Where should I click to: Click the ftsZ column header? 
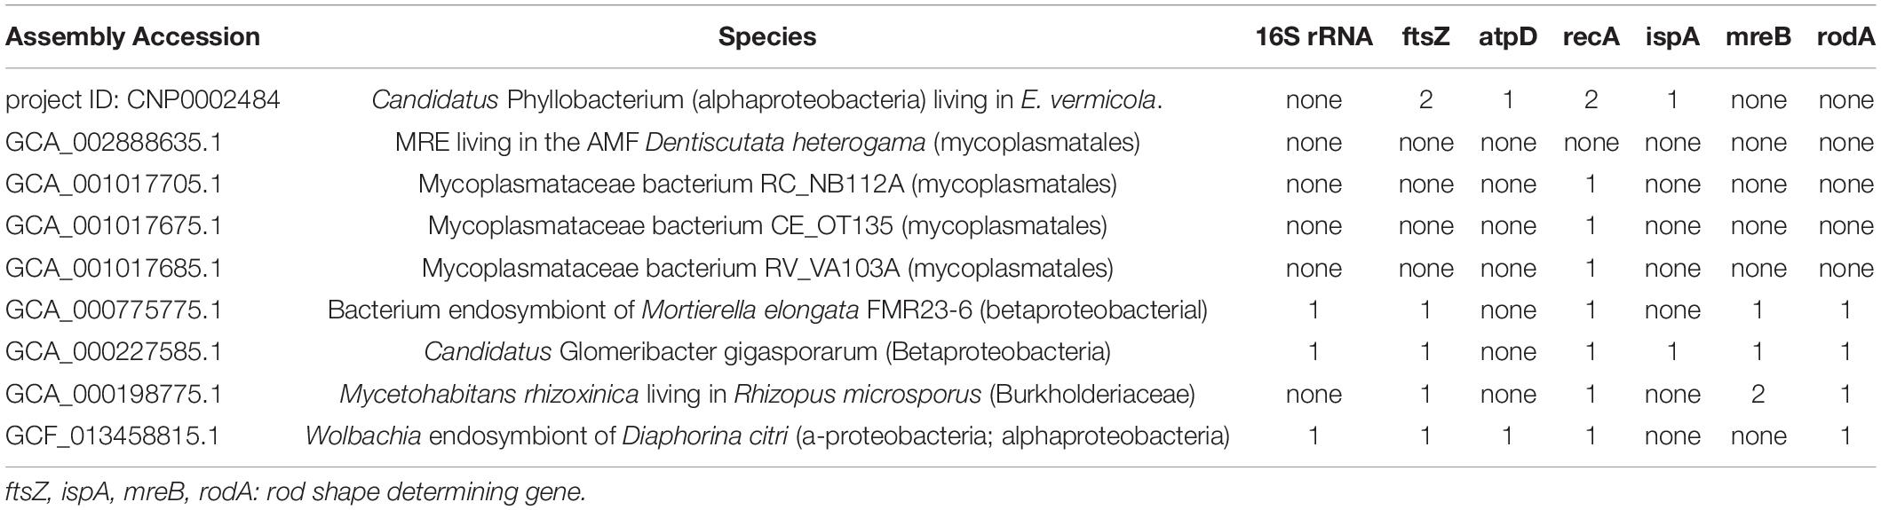click(x=1425, y=37)
